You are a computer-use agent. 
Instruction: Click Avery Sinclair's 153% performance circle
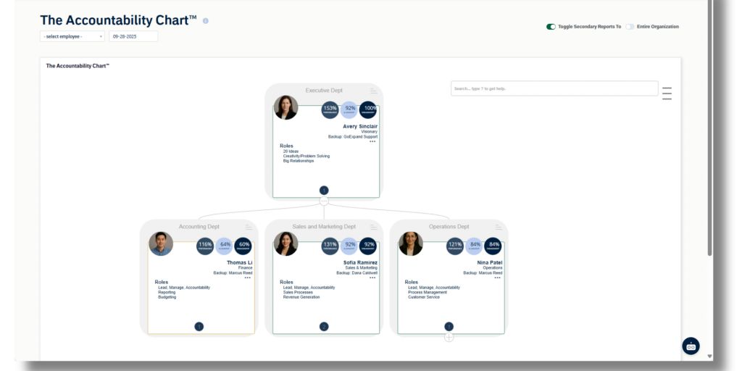330,109
